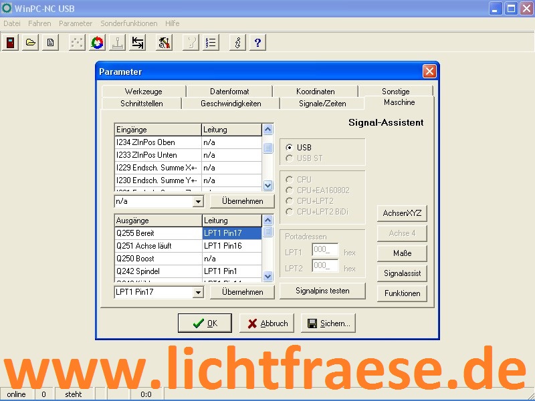535x401 pixels.
Task: Switch to the Schnittstellen tab
Action: click(142, 104)
